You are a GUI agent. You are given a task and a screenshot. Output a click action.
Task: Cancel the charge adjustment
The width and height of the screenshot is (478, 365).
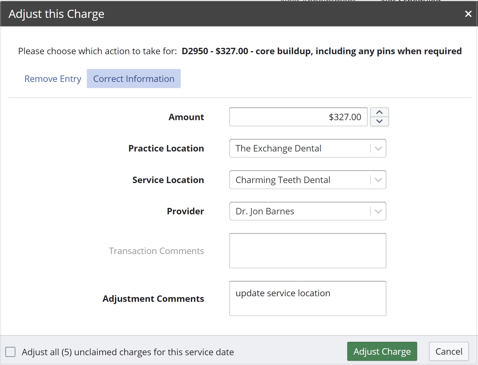(449, 351)
